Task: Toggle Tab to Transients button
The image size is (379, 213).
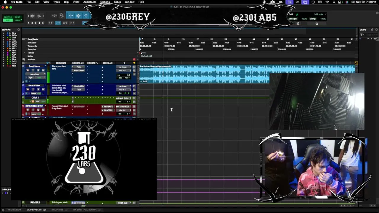Action: coord(51,23)
